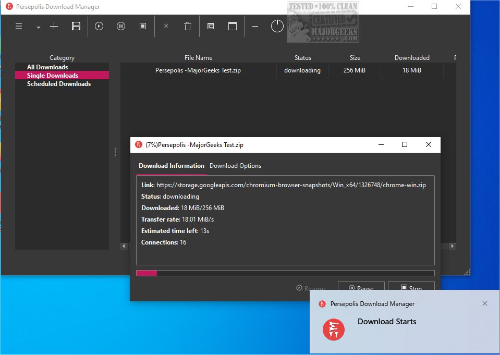This screenshot has width=500, height=355.
Task: Select Single Downloads category
Action: pyautogui.click(x=62, y=75)
